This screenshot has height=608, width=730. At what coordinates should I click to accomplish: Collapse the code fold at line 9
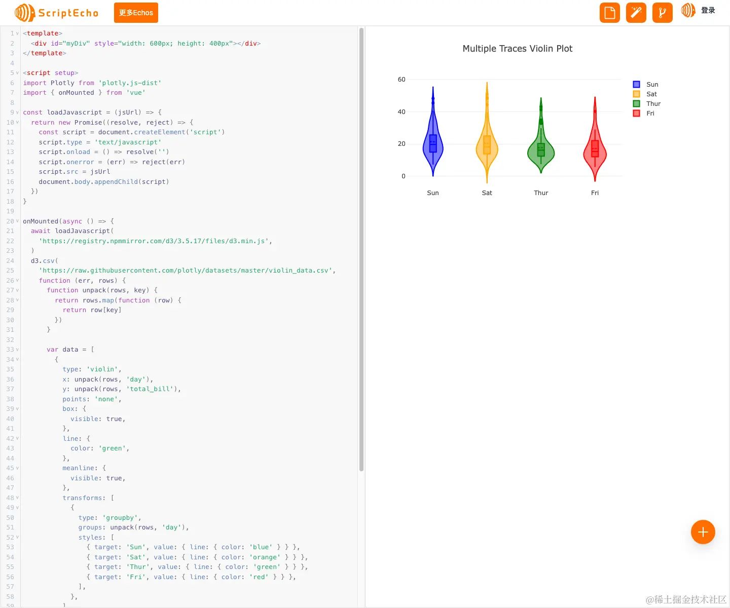(x=17, y=112)
